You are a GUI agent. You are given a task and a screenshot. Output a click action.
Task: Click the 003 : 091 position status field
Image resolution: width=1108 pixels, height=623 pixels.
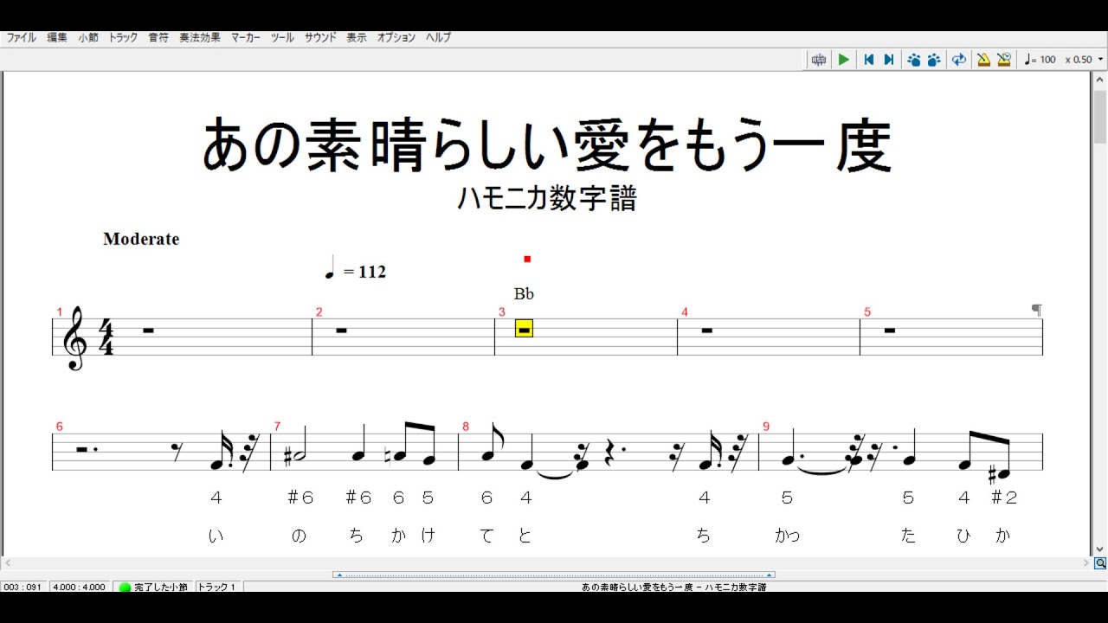(24, 587)
